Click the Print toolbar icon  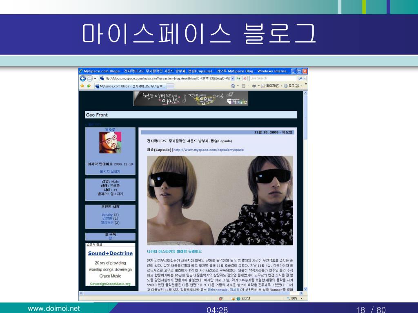(254, 86)
